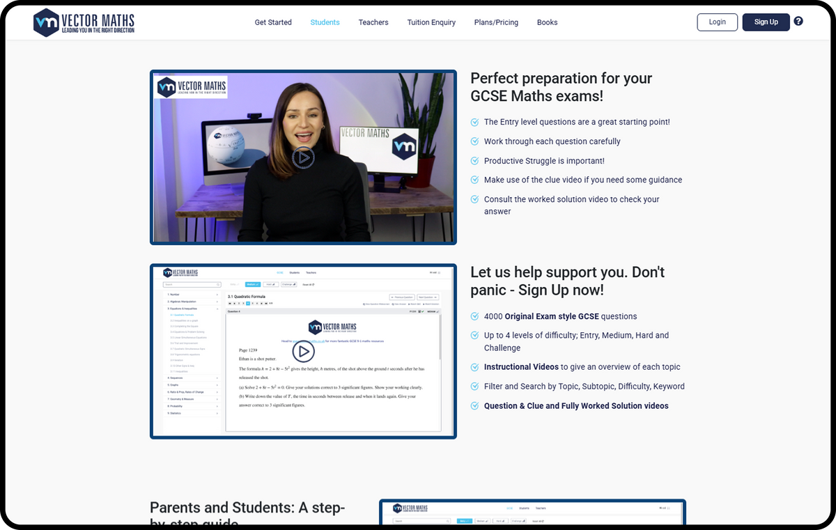The image size is (836, 530).
Task: Go to the Teachers page
Action: coord(373,22)
